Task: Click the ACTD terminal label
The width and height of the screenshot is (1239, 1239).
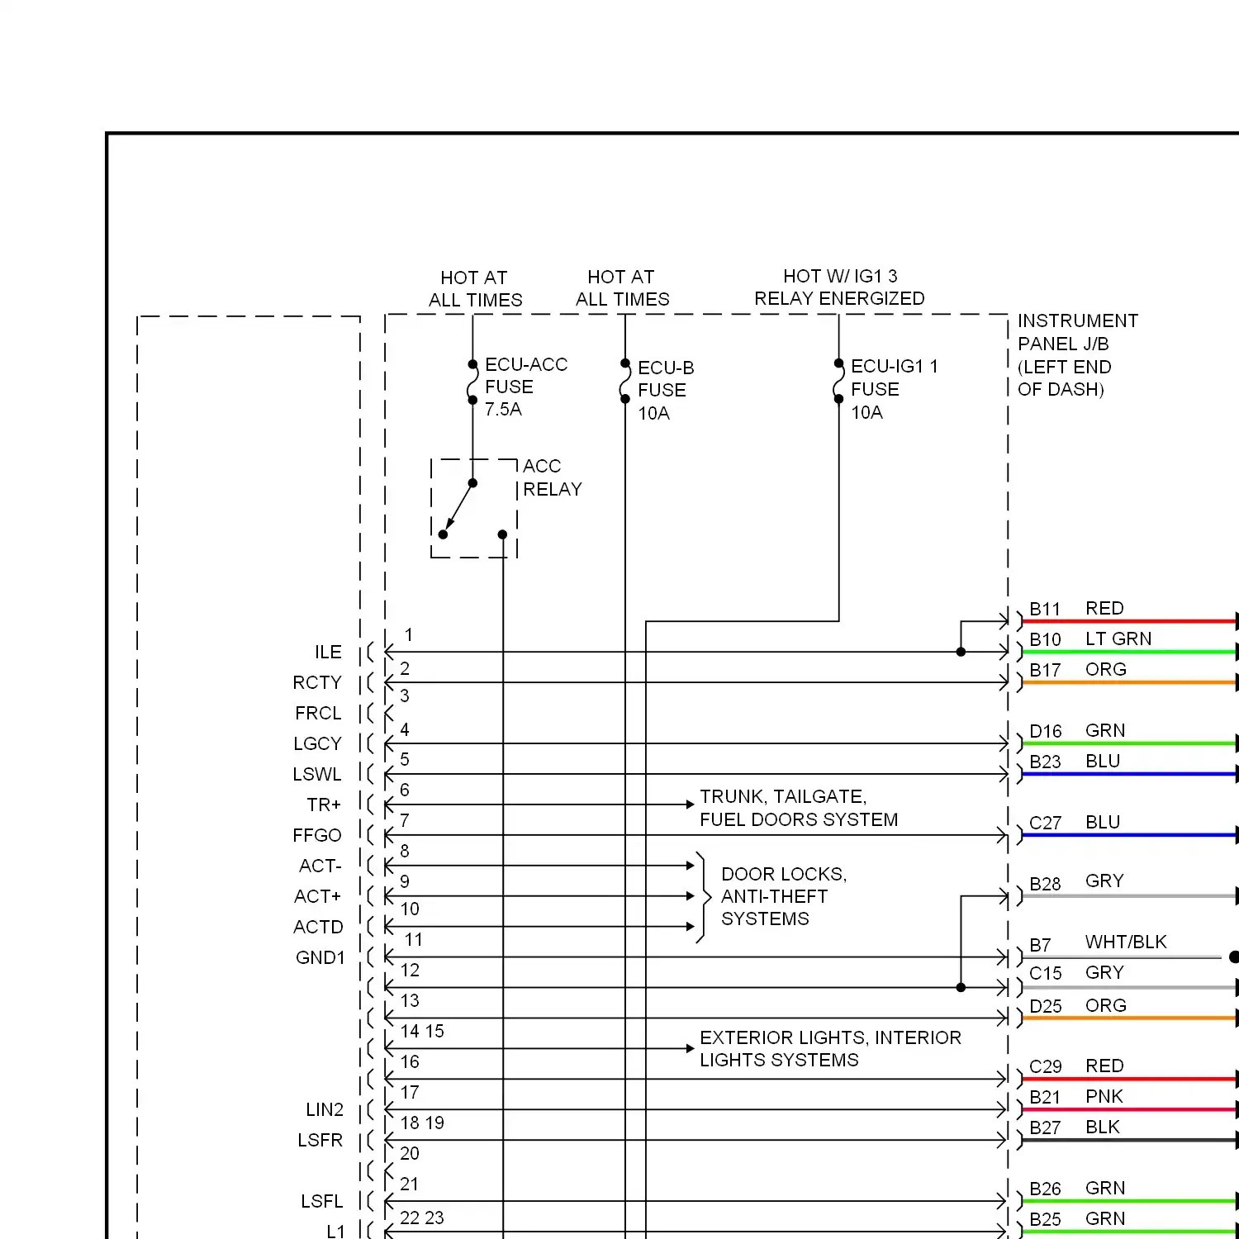Action: pos(318,928)
